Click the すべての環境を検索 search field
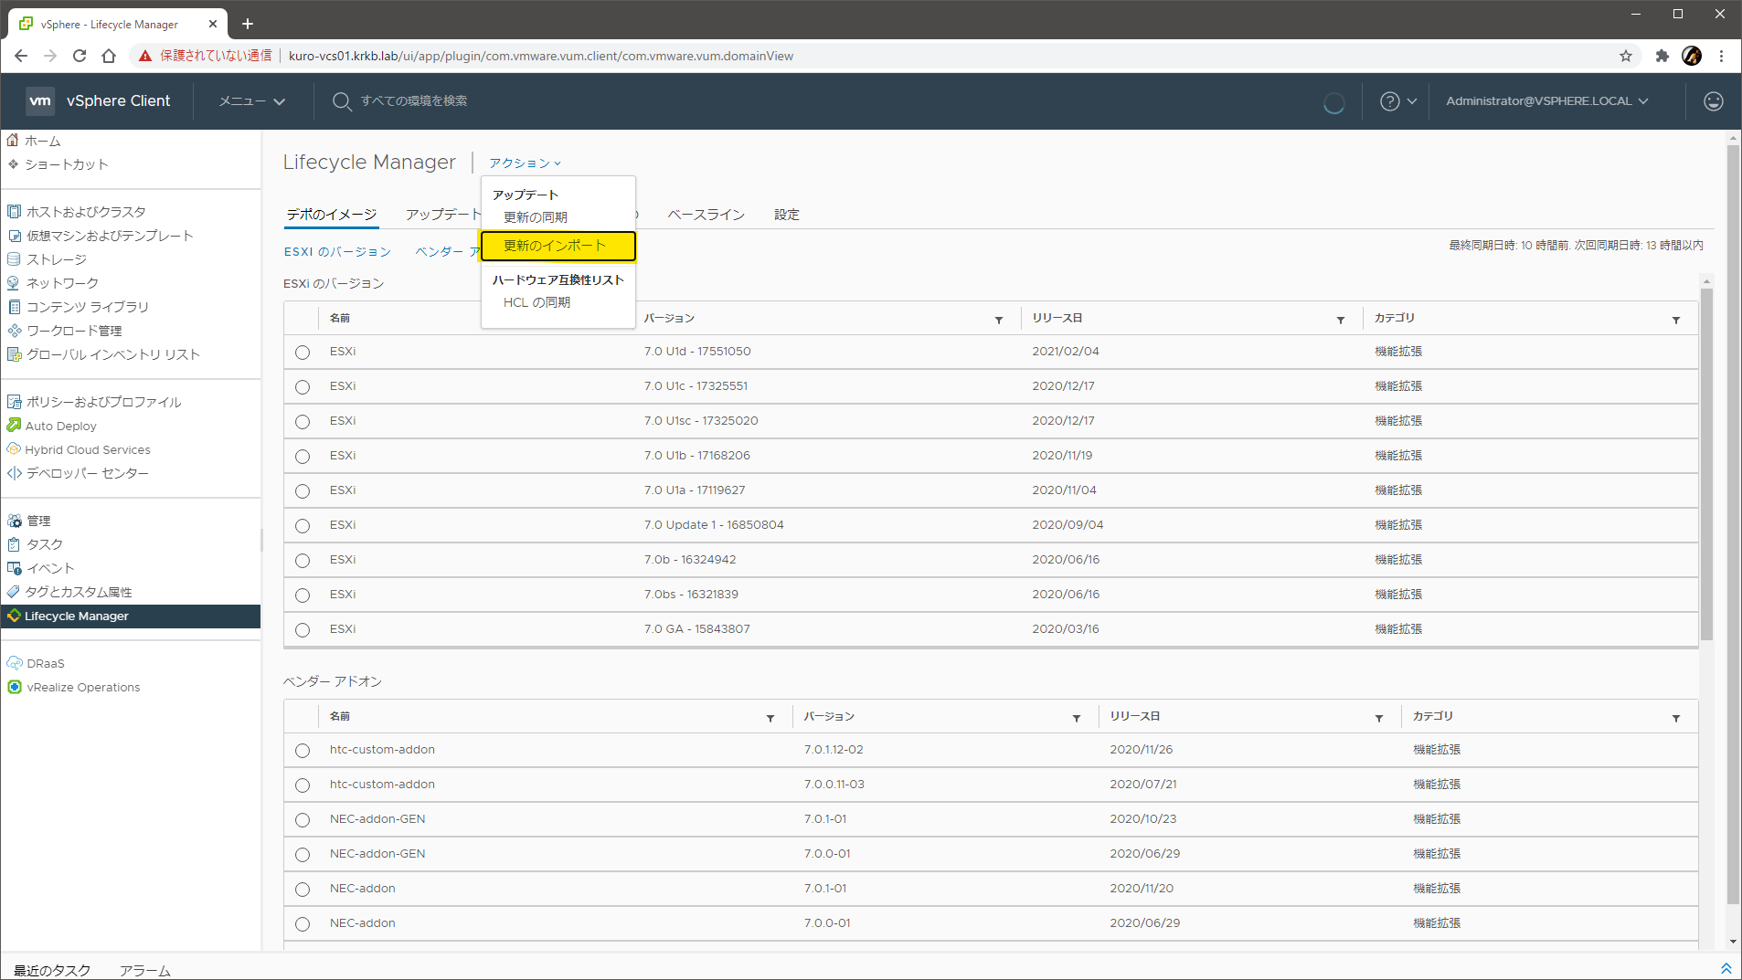 pyautogui.click(x=414, y=101)
